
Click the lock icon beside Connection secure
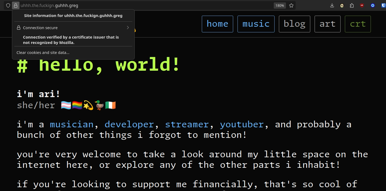click(19, 28)
